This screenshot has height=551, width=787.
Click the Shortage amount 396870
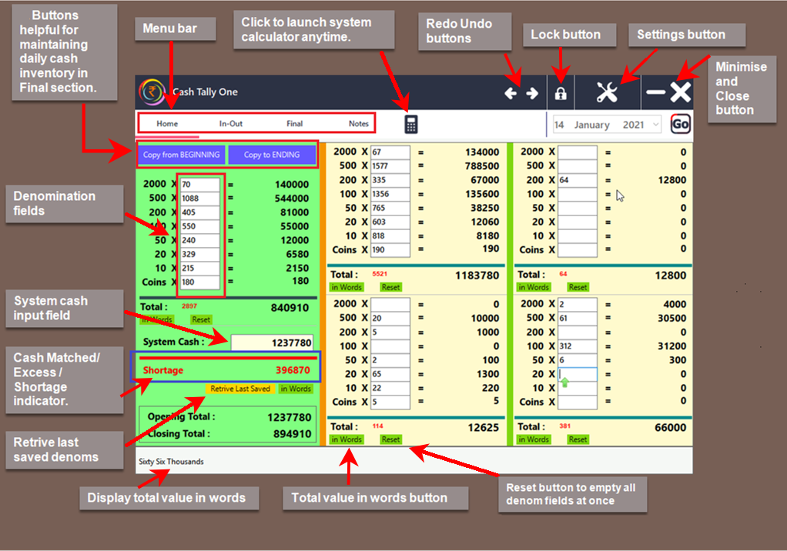pos(293,370)
